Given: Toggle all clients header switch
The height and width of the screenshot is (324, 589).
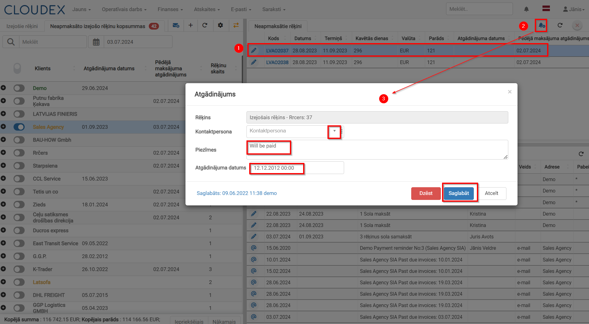Looking at the screenshot, I should [x=17, y=68].
